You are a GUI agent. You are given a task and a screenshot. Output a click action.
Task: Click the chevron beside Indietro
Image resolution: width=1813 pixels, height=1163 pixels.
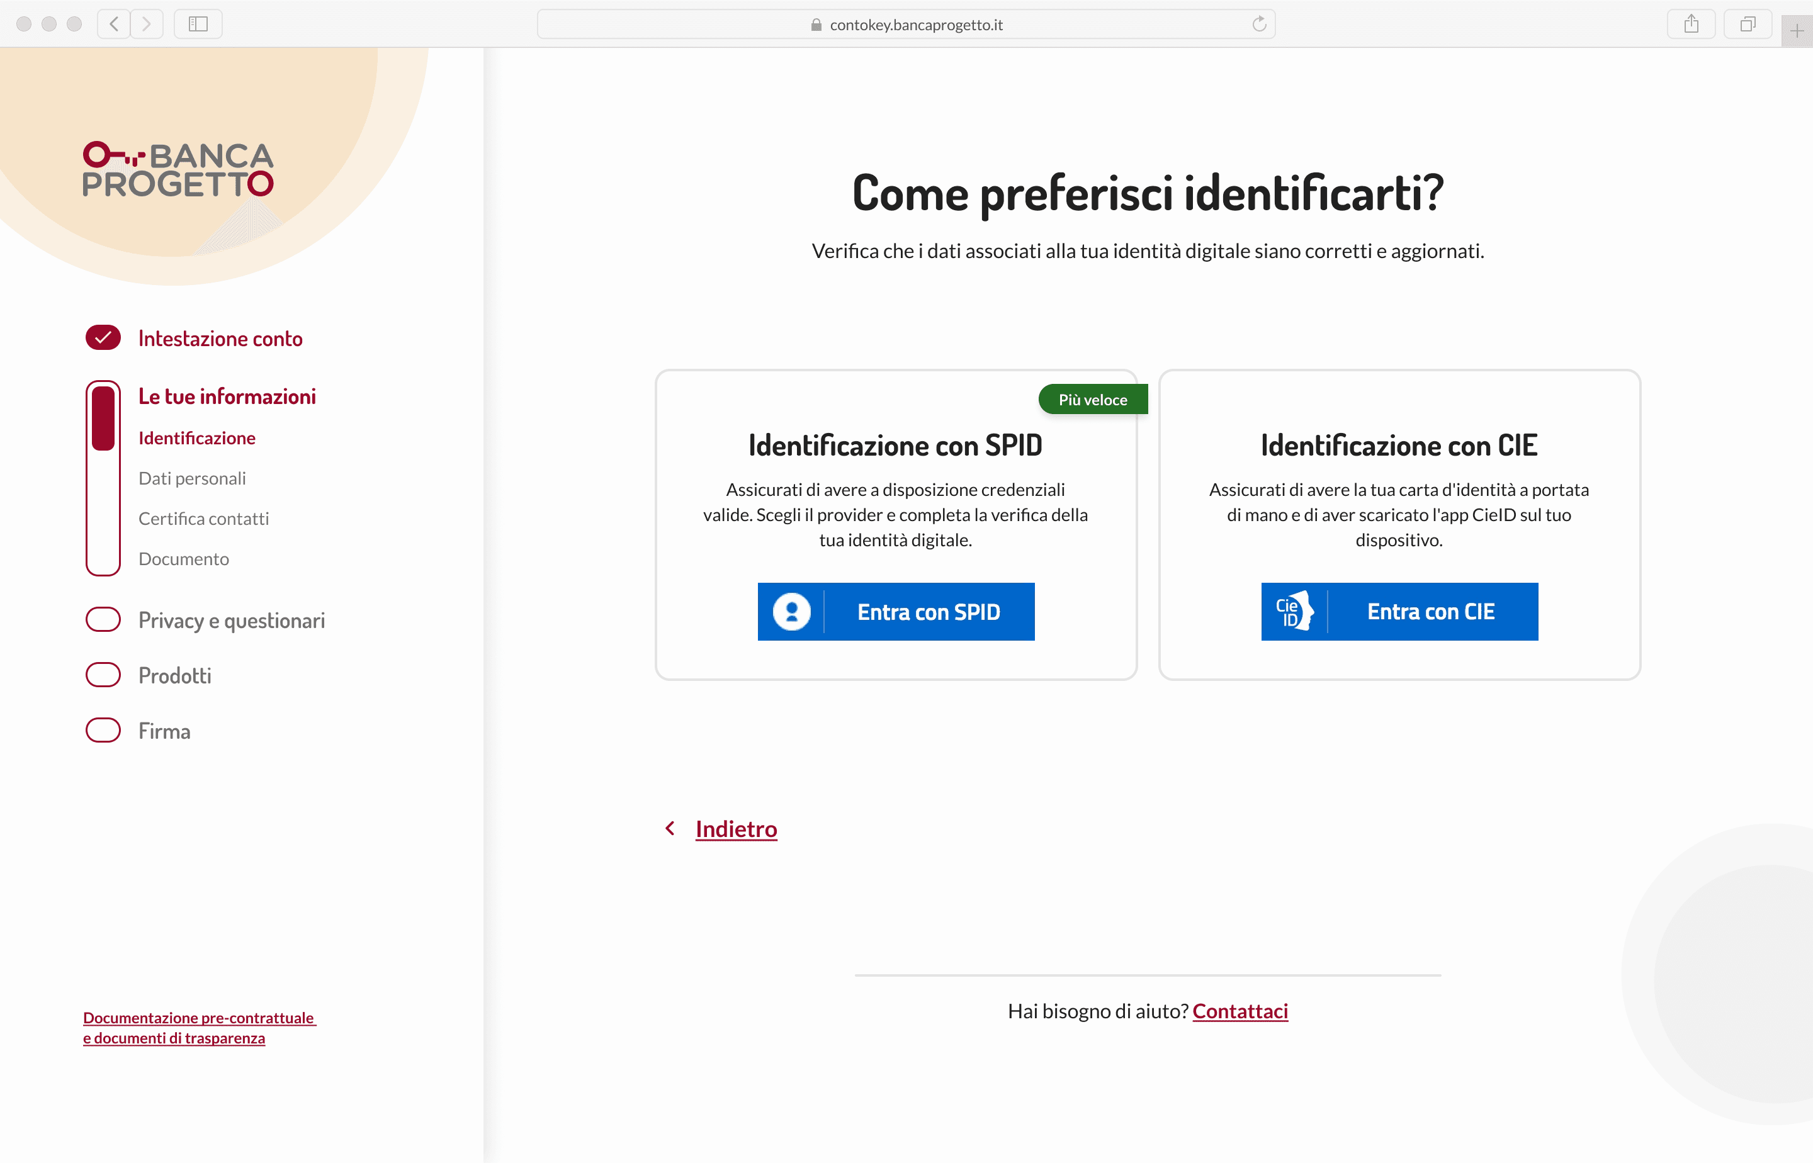point(670,829)
